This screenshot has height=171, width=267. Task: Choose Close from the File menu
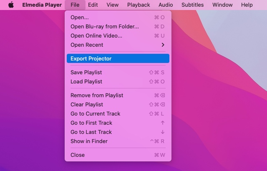coord(118,155)
